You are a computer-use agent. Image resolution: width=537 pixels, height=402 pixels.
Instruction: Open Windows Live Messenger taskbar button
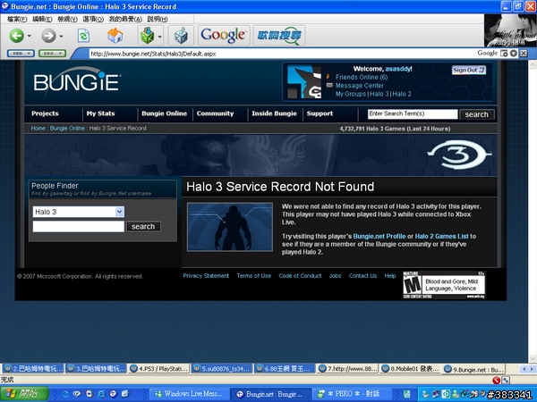(x=190, y=394)
